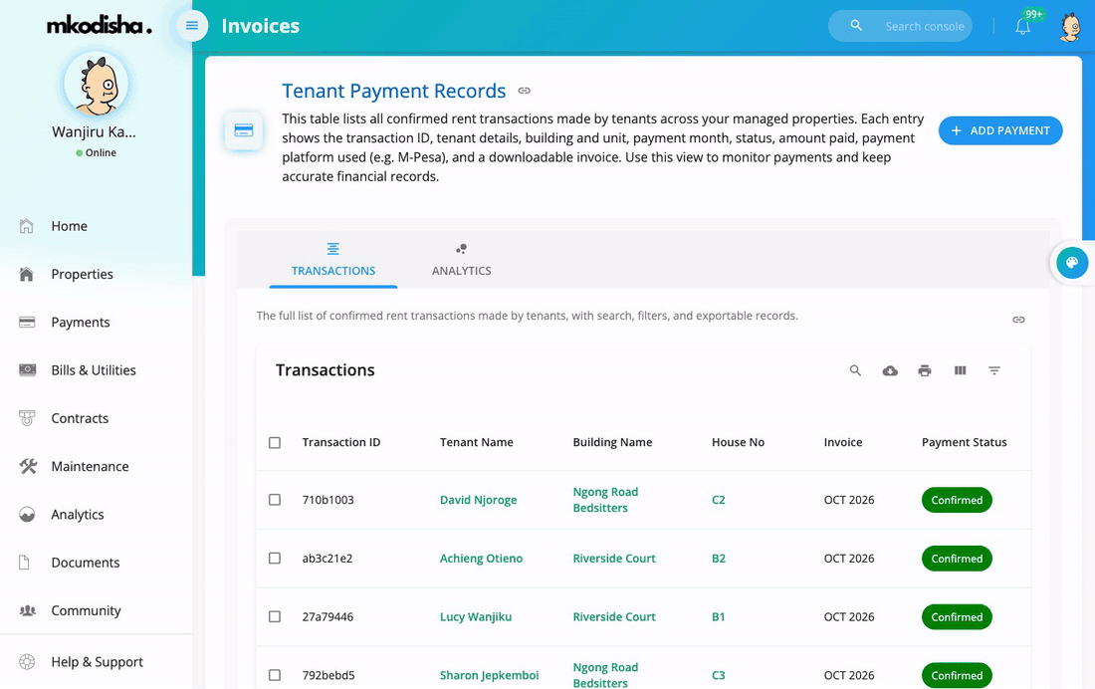1095x689 pixels.
Task: Copy link beside Tenant Payment Records
Action: (x=525, y=91)
